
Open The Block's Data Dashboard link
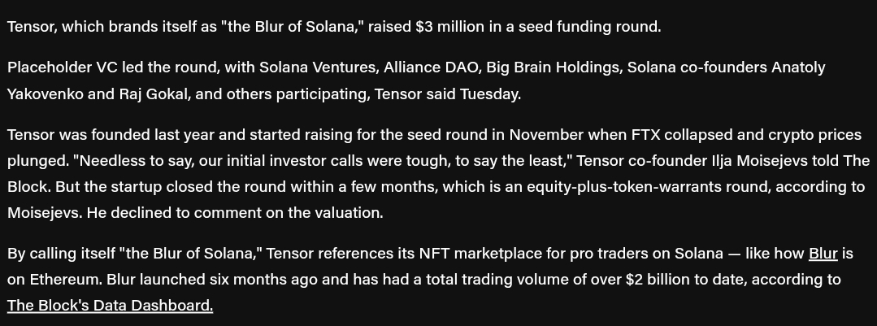(110, 306)
